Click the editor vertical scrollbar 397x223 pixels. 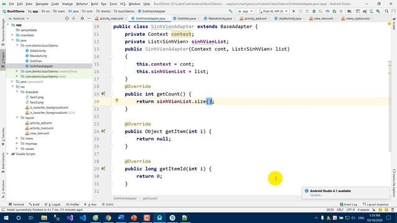click(x=390, y=89)
